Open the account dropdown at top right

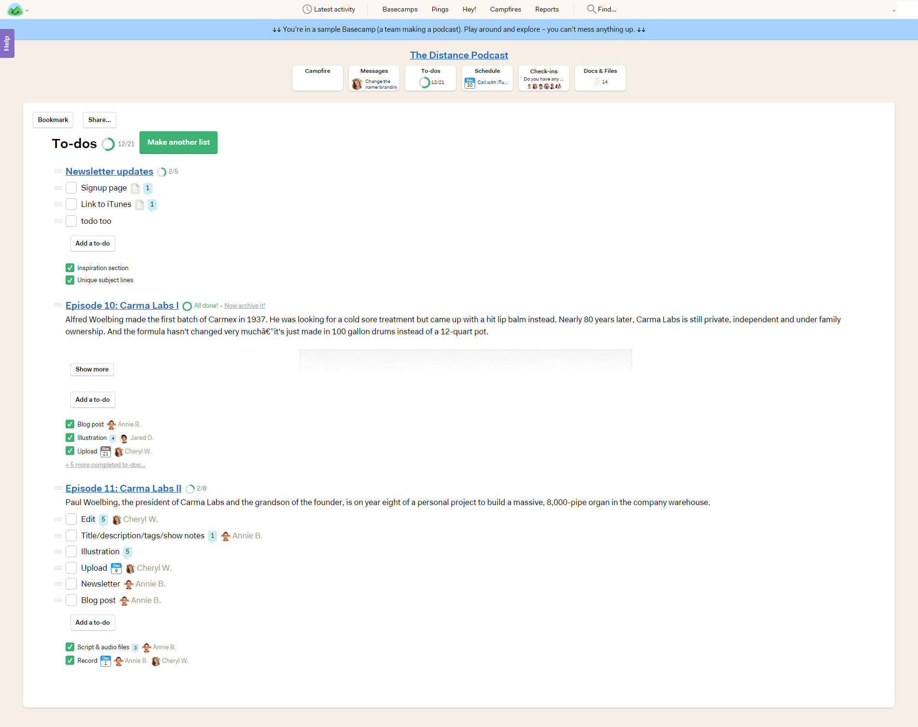pyautogui.click(x=894, y=10)
